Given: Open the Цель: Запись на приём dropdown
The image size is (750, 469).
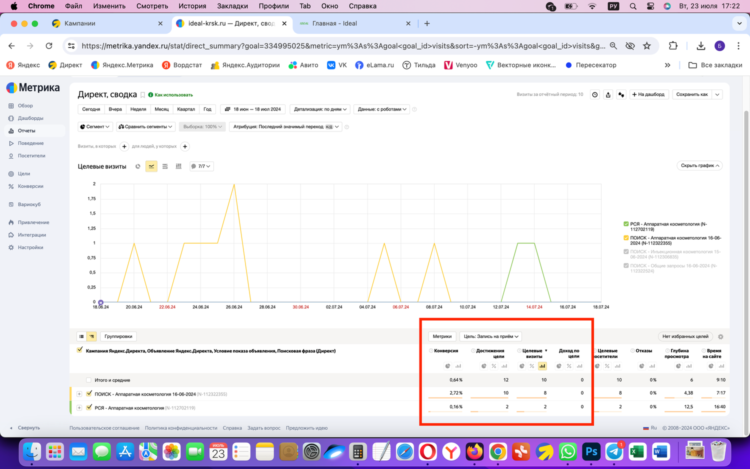Looking at the screenshot, I should [491, 336].
